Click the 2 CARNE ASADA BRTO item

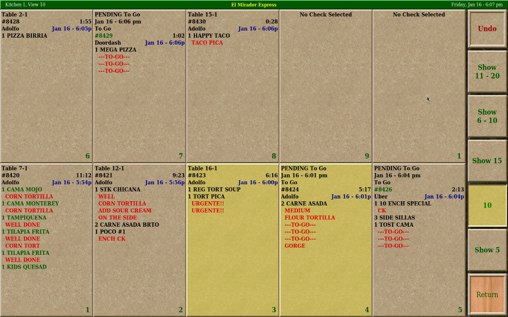coord(127,225)
